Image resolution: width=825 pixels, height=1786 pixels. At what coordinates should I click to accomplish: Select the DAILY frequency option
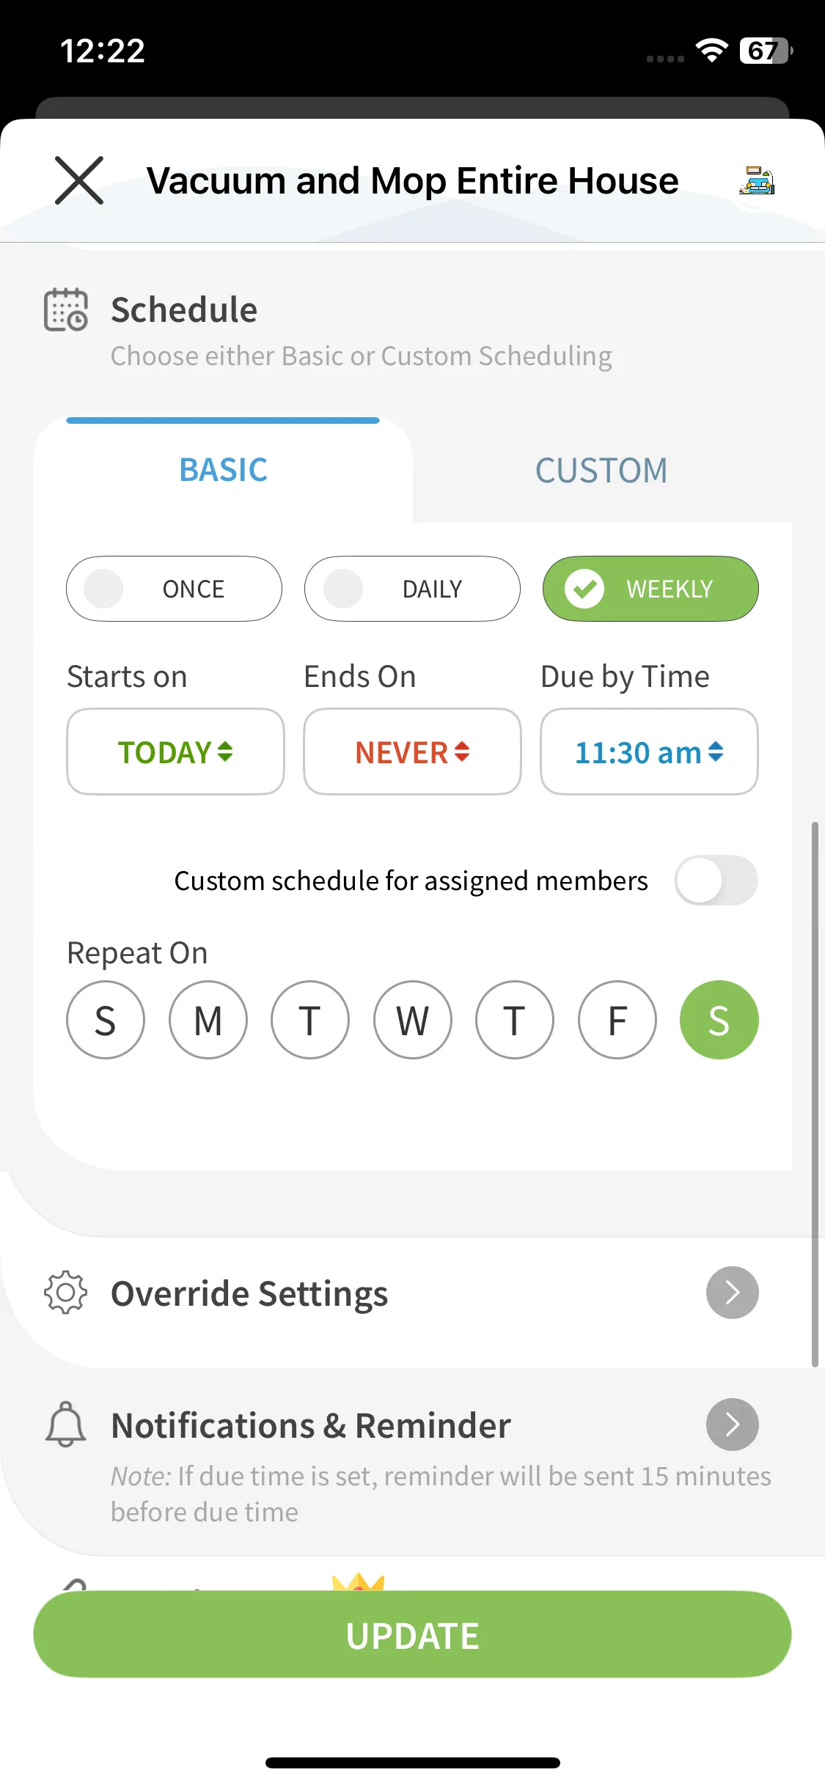(412, 589)
